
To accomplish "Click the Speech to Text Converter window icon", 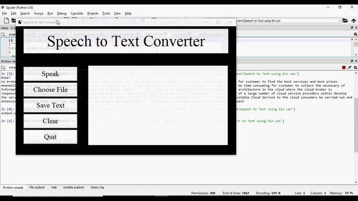I will (20, 22).
